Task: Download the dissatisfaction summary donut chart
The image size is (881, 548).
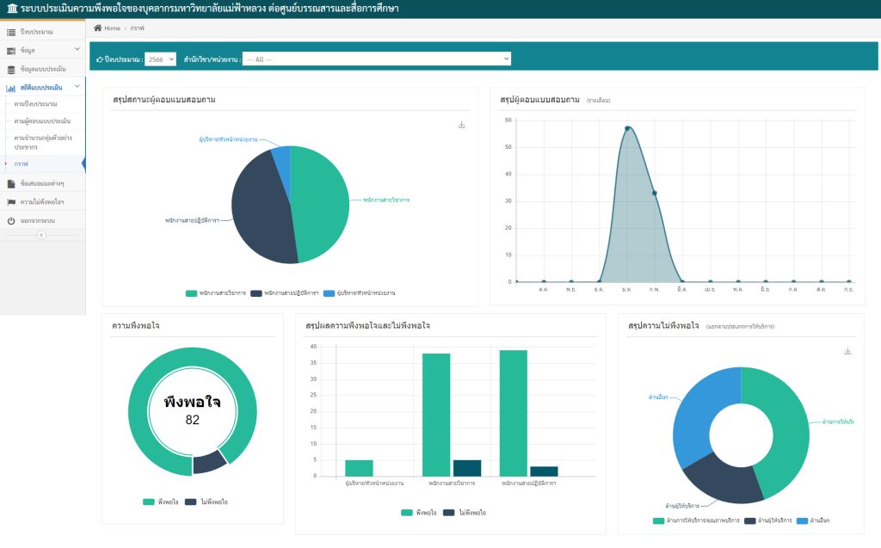Action: 847,351
